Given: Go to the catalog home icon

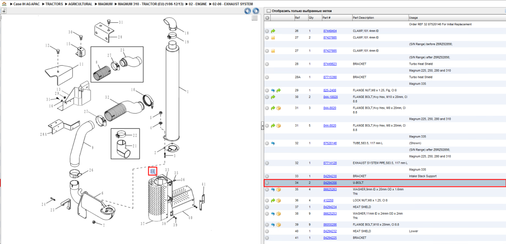Looking at the screenshot, I should tap(4, 4).
